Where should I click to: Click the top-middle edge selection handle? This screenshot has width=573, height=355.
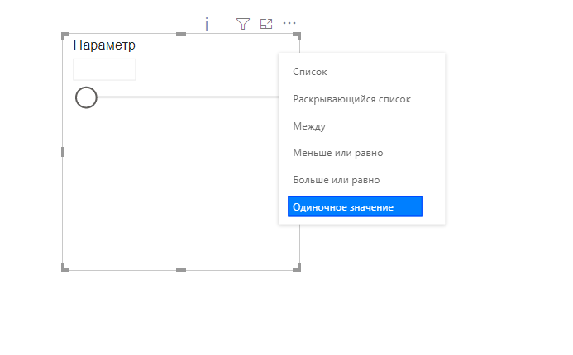point(181,34)
